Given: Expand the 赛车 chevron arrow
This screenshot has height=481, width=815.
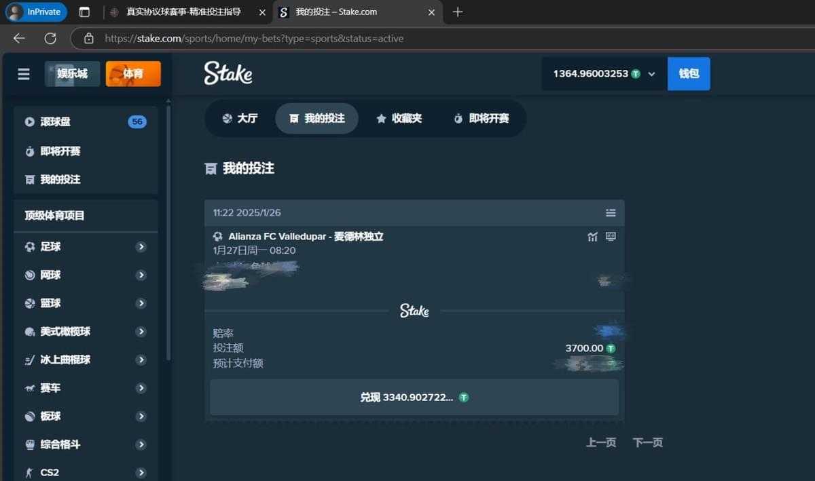Looking at the screenshot, I should [141, 388].
